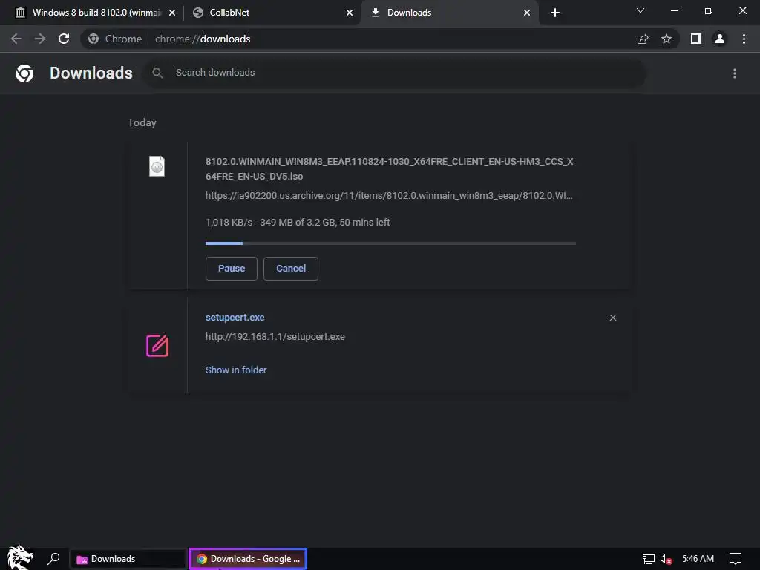Close the CollabNet tab
This screenshot has height=570, width=760.
[x=350, y=13]
